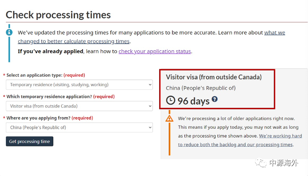
Task: Open the application type dropdown
Action: [79, 85]
